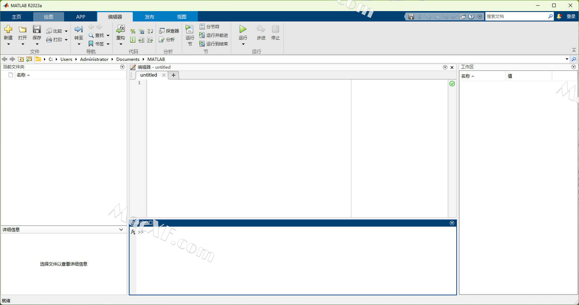Click the 登录 (Sign In) link
This screenshot has width=579, height=305.
(x=571, y=16)
